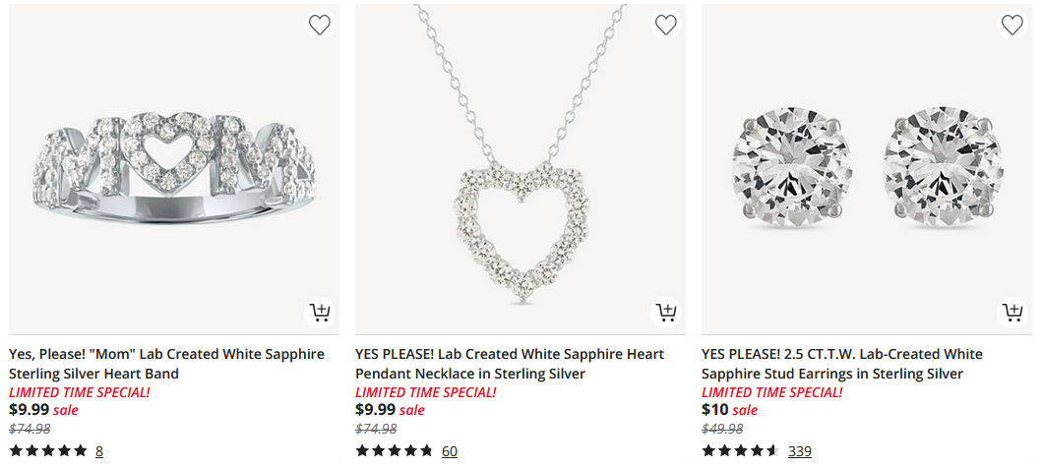Open 2.5 CT.T.W. Stud Earrings title link
The height and width of the screenshot is (468, 1042).
841,364
